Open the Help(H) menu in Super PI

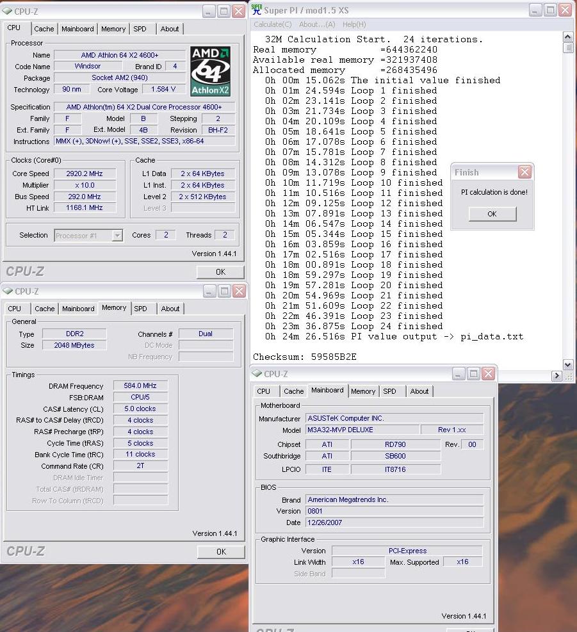pos(354,24)
